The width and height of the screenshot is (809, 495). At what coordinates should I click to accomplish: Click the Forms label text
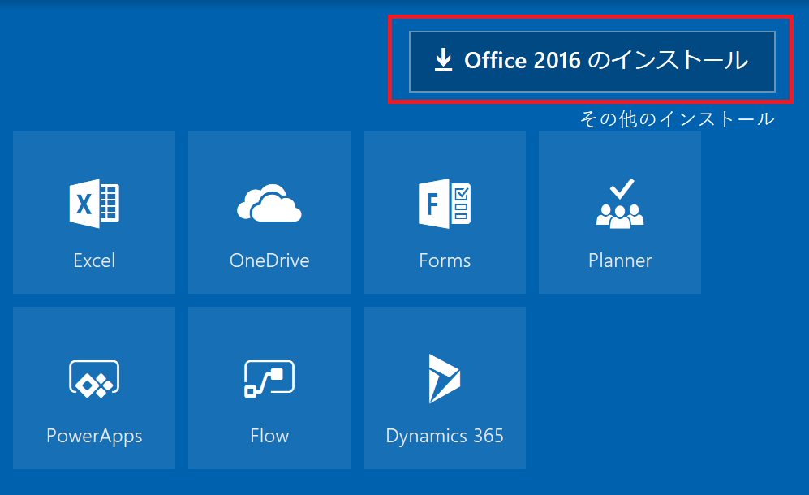445,260
